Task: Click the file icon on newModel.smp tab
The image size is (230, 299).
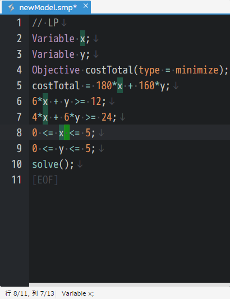Action: tap(11, 8)
